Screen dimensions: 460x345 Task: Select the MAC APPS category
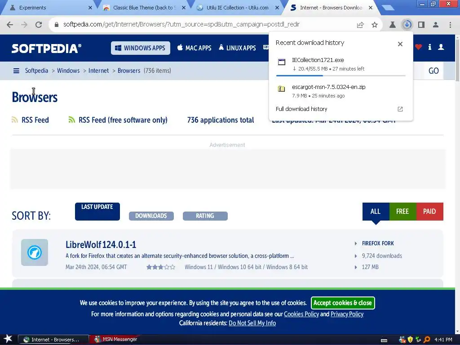[x=194, y=48]
